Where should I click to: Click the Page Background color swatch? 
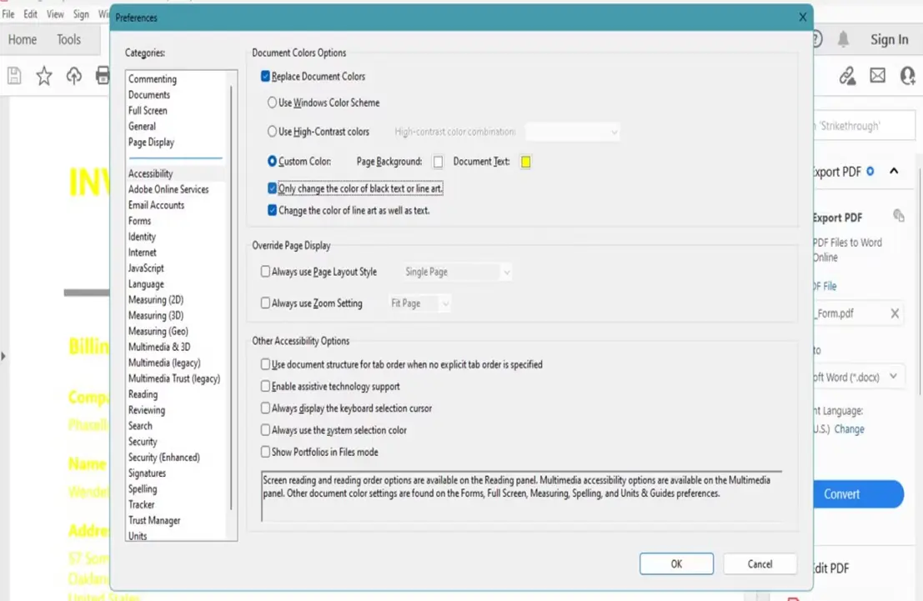click(x=438, y=162)
